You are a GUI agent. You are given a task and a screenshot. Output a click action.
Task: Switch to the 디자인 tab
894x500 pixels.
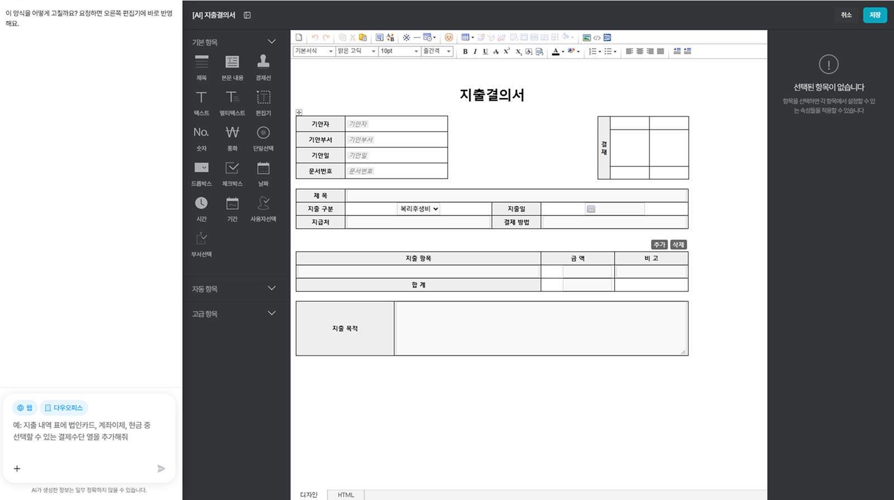[308, 495]
